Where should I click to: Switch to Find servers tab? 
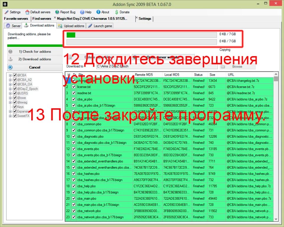(x=42, y=19)
